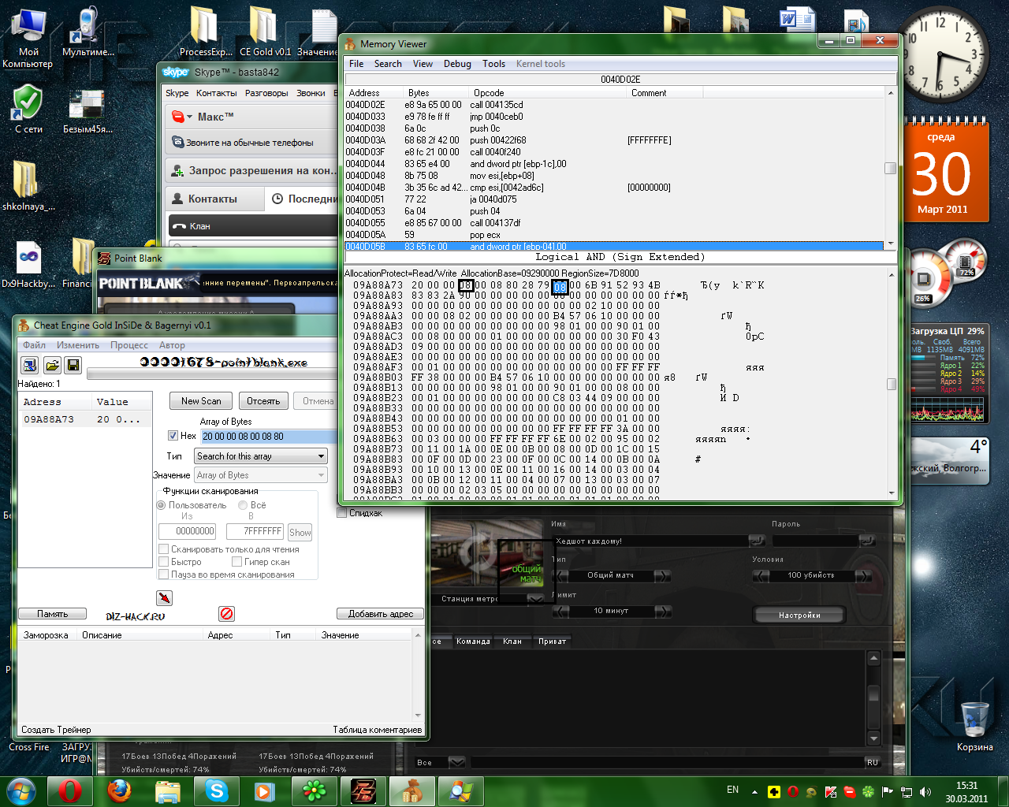Viewport: 1009px width, 807px height.
Task: Switch to Команда chat tab
Action: pyautogui.click(x=473, y=642)
